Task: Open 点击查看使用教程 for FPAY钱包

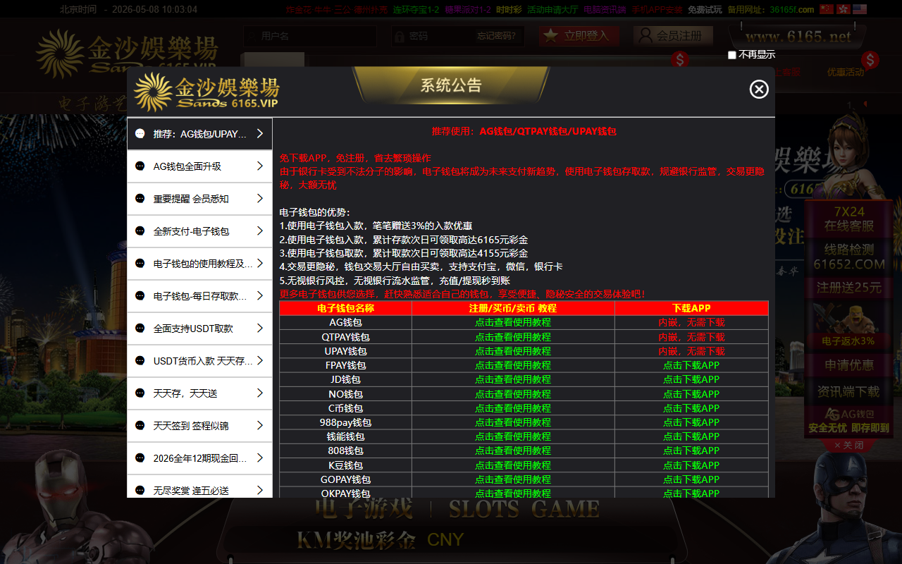Action: 513,365
